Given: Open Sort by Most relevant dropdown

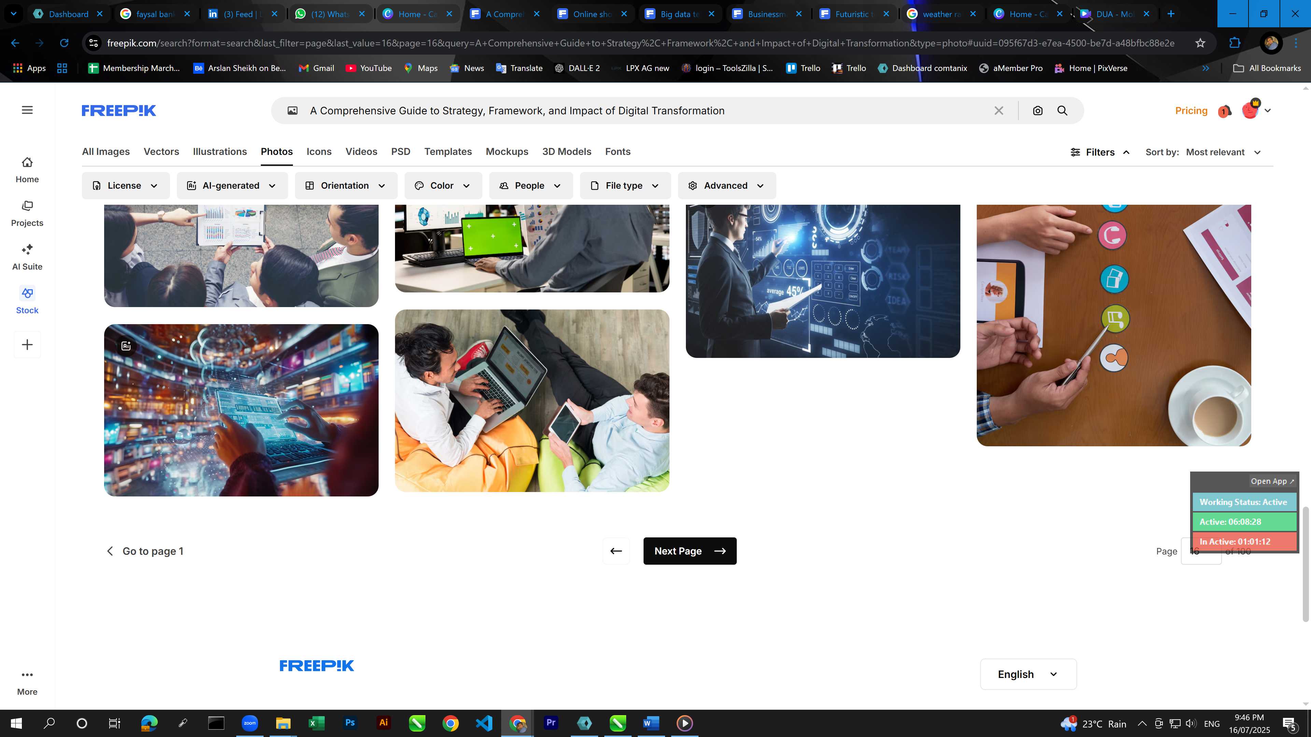Looking at the screenshot, I should click(1224, 152).
